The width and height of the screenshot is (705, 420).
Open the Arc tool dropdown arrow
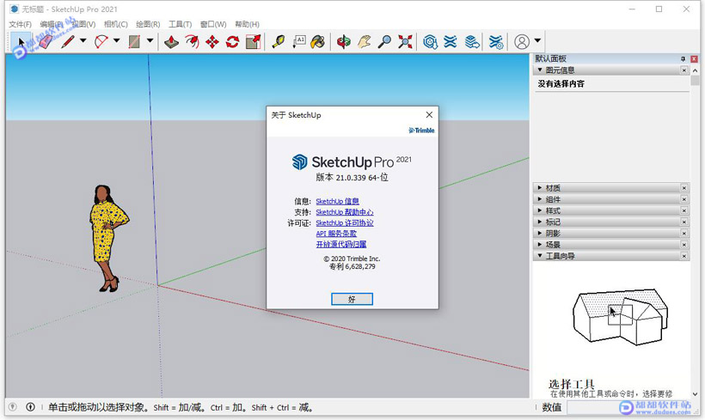pyautogui.click(x=116, y=41)
